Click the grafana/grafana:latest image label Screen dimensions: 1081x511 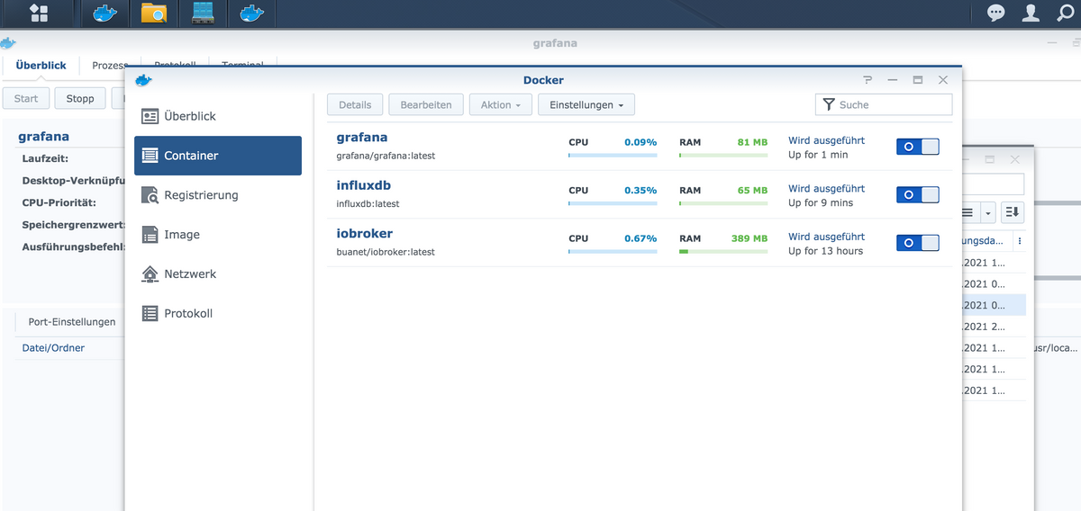point(386,156)
